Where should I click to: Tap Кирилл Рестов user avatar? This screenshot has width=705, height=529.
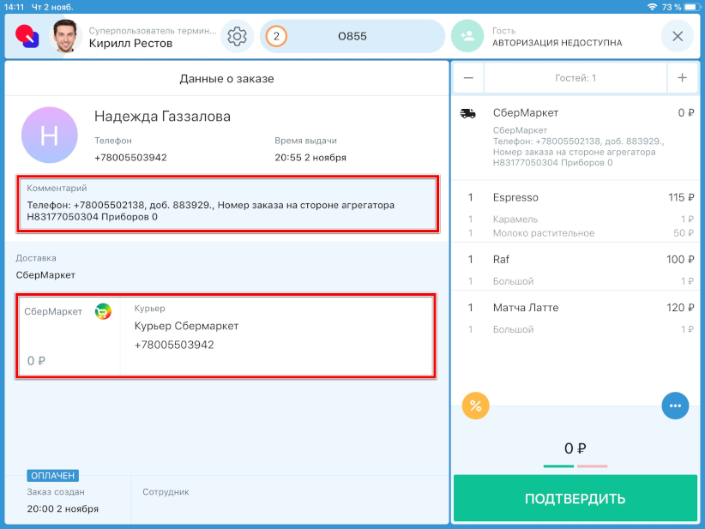click(65, 36)
